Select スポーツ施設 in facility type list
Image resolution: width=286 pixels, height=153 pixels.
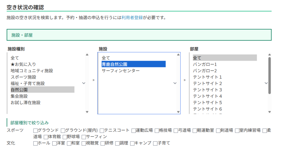click(23, 77)
